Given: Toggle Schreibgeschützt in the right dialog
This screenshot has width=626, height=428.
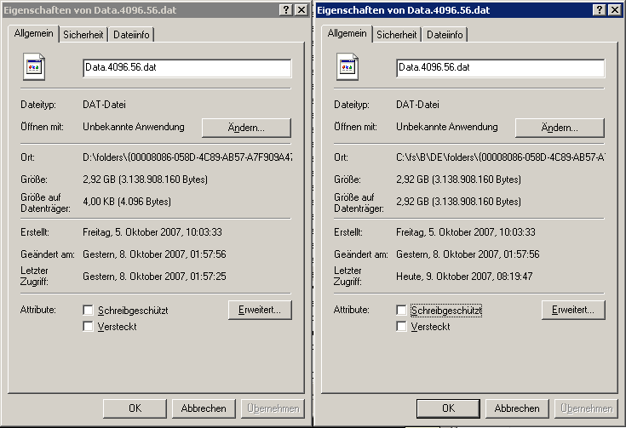Looking at the screenshot, I should pos(402,311).
